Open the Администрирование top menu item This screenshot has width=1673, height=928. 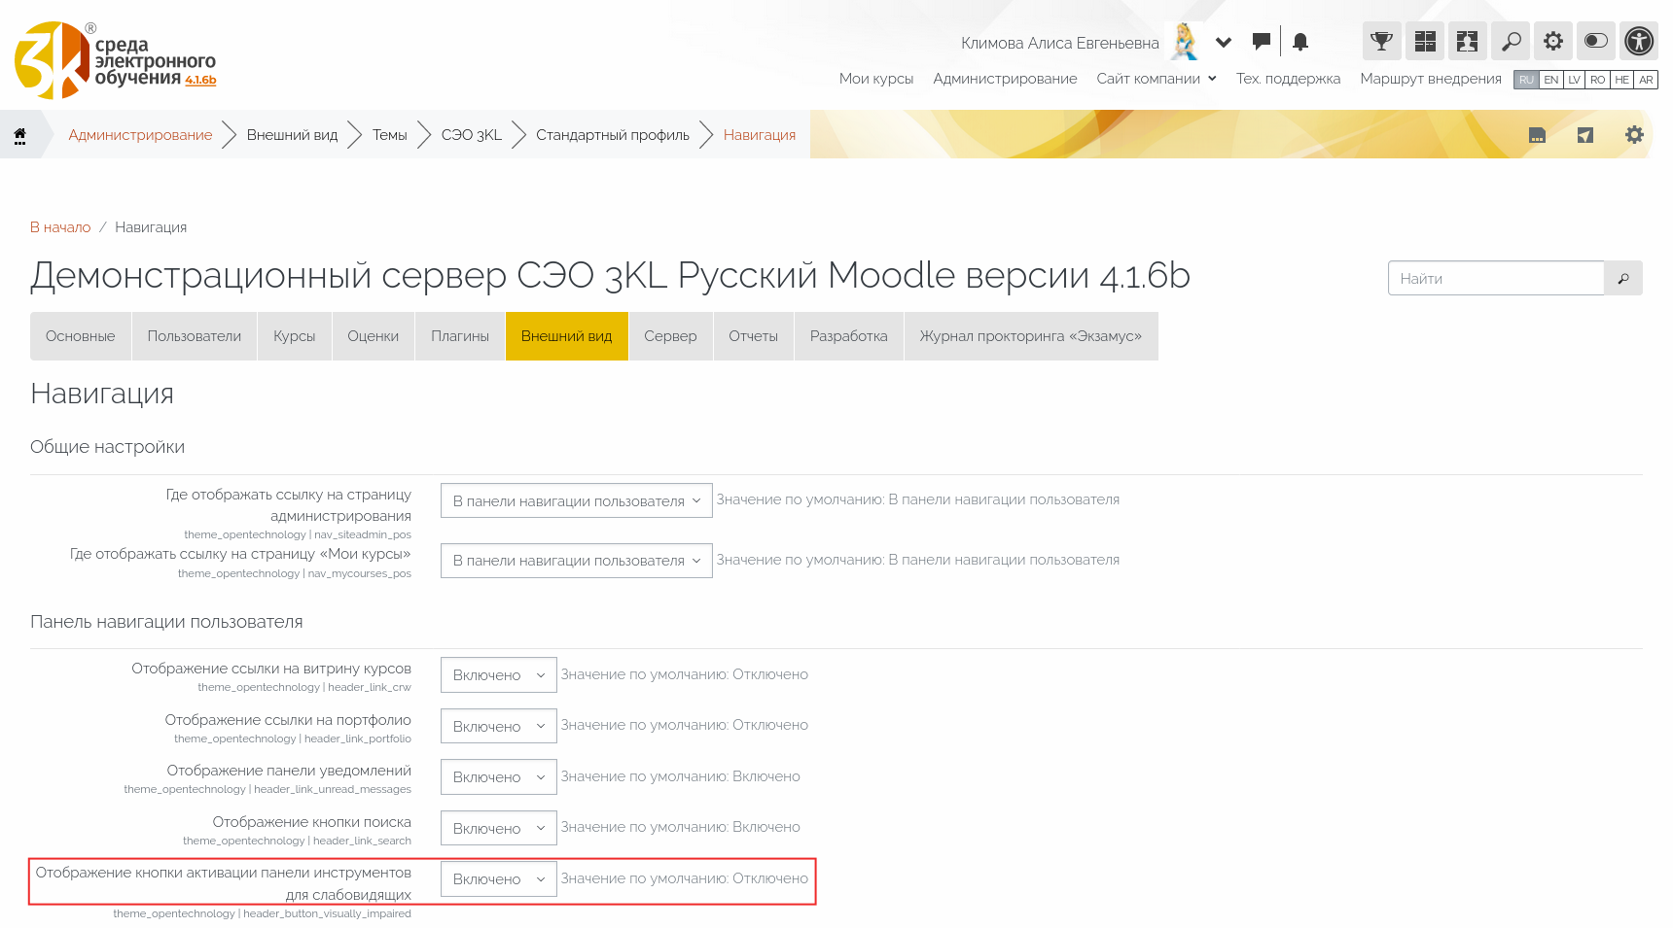pyautogui.click(x=1005, y=79)
